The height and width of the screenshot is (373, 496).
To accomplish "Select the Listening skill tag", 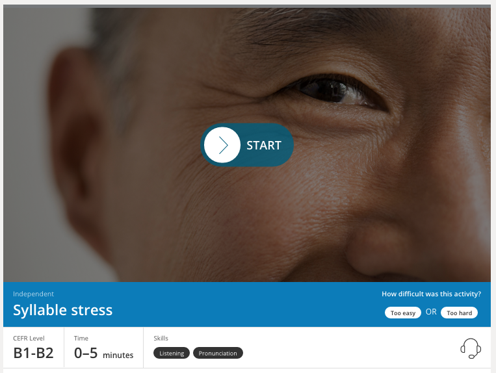I will click(172, 353).
